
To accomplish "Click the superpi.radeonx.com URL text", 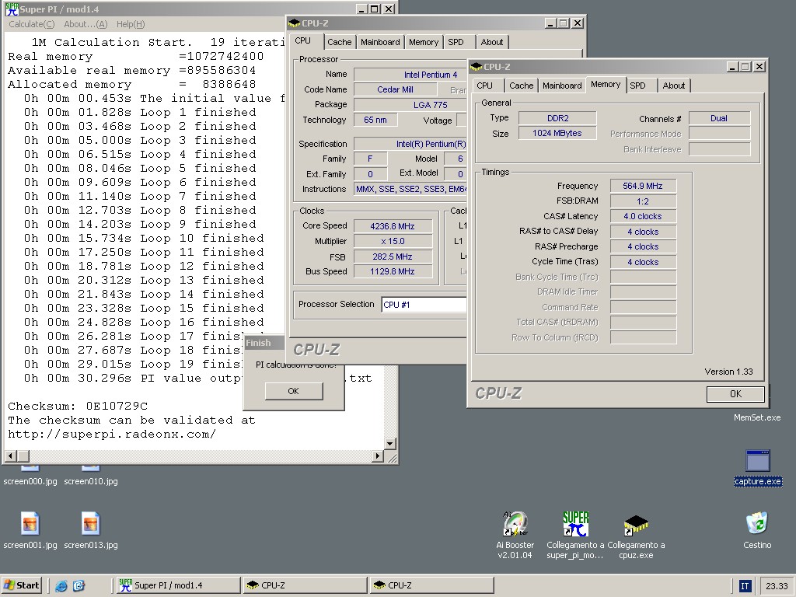I will tap(112, 435).
